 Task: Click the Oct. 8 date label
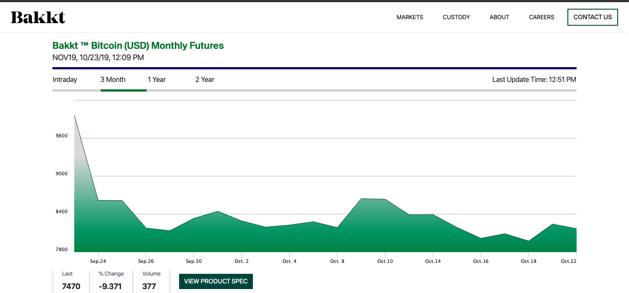(x=337, y=262)
